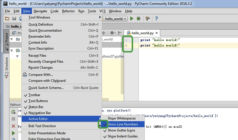Open the Refactor menu

pyautogui.click(x=68, y=11)
